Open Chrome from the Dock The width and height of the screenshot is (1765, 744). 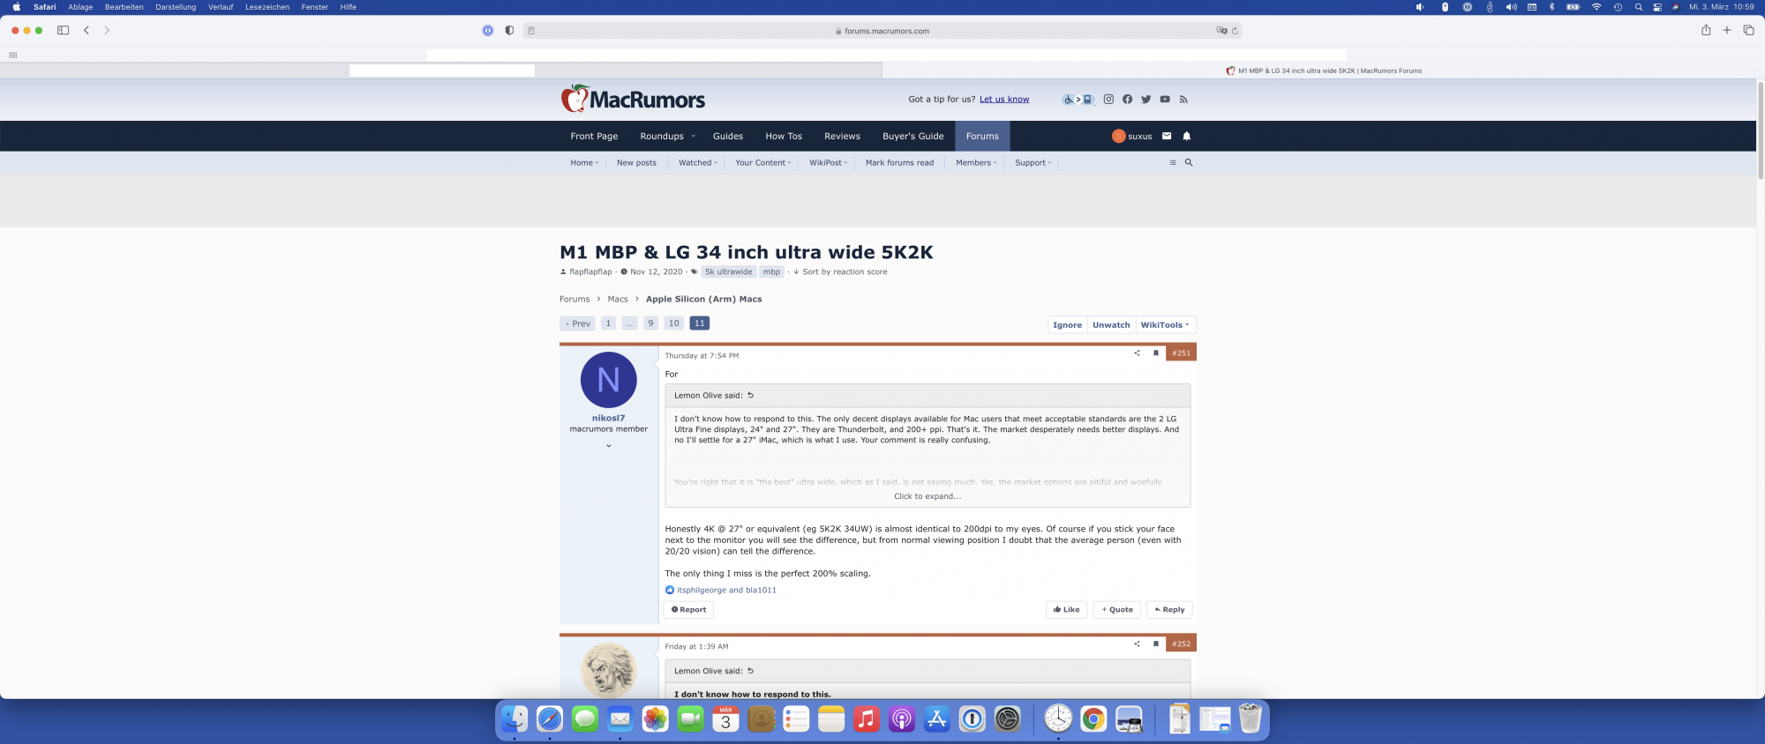coord(1093,719)
